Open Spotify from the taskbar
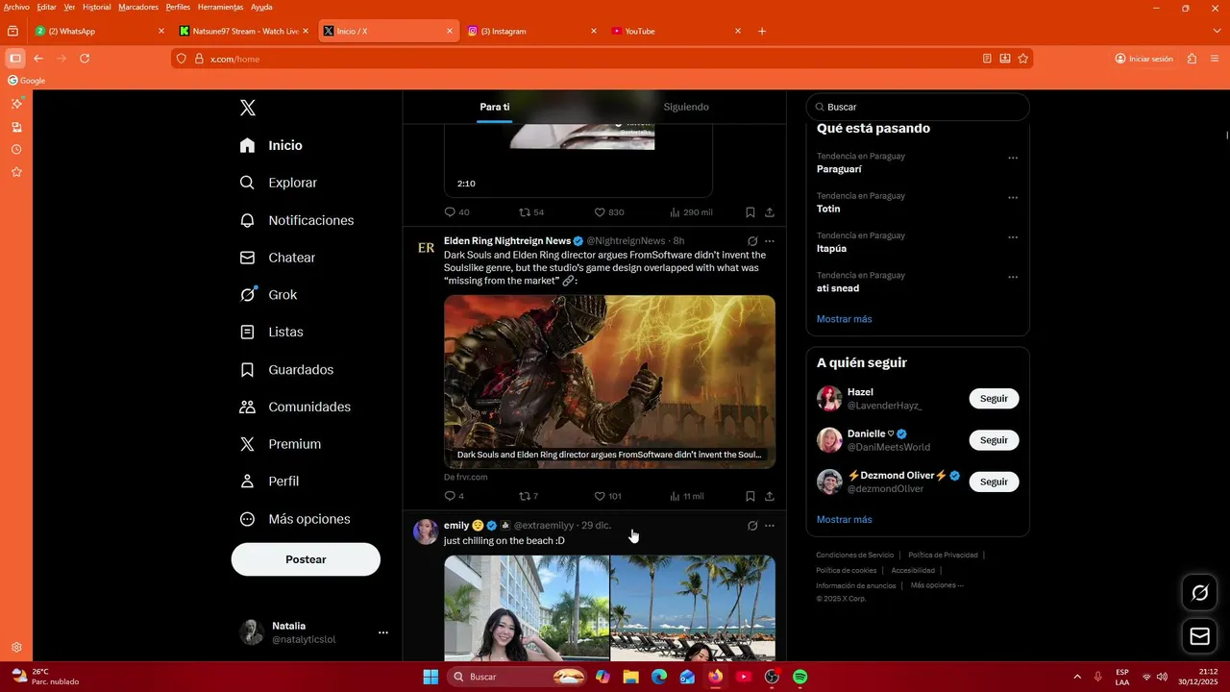 (x=799, y=677)
